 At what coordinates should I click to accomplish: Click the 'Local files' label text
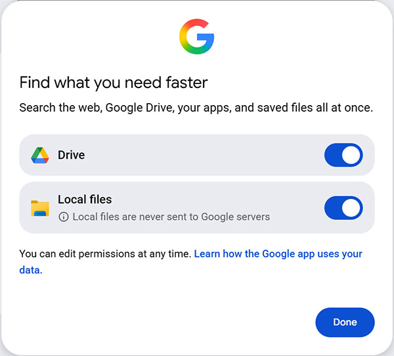tap(85, 200)
